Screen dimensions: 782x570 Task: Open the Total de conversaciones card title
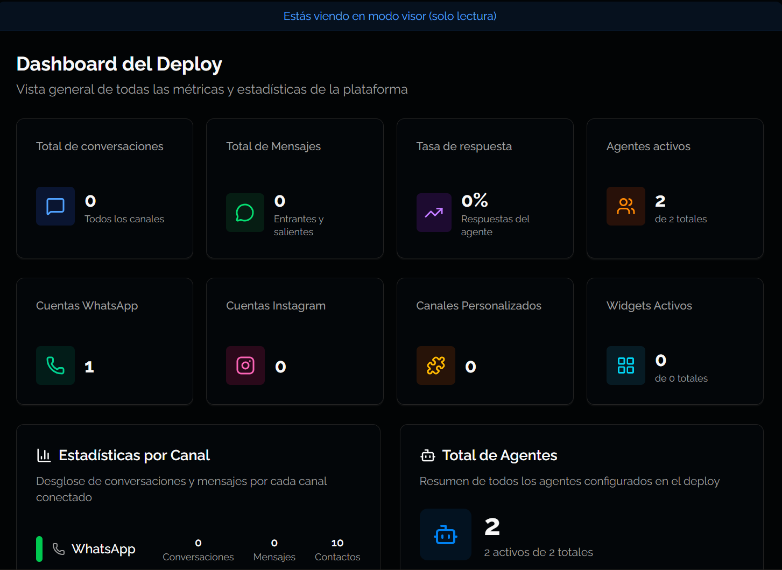click(x=100, y=146)
